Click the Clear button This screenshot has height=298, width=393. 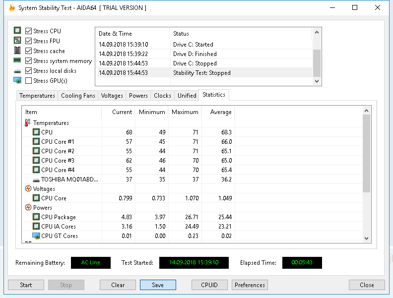pos(118,285)
